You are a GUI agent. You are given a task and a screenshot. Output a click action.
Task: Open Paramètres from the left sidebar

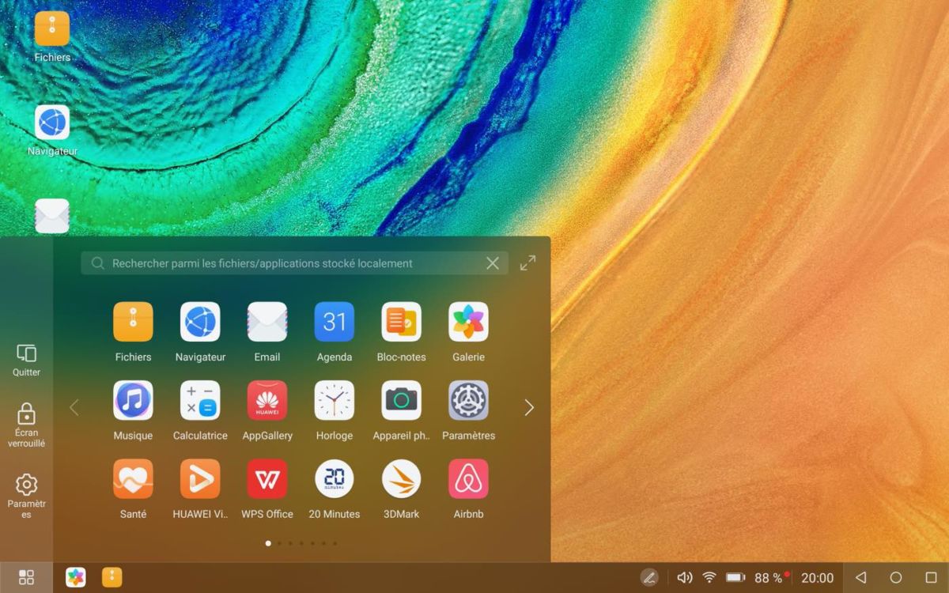point(26,495)
